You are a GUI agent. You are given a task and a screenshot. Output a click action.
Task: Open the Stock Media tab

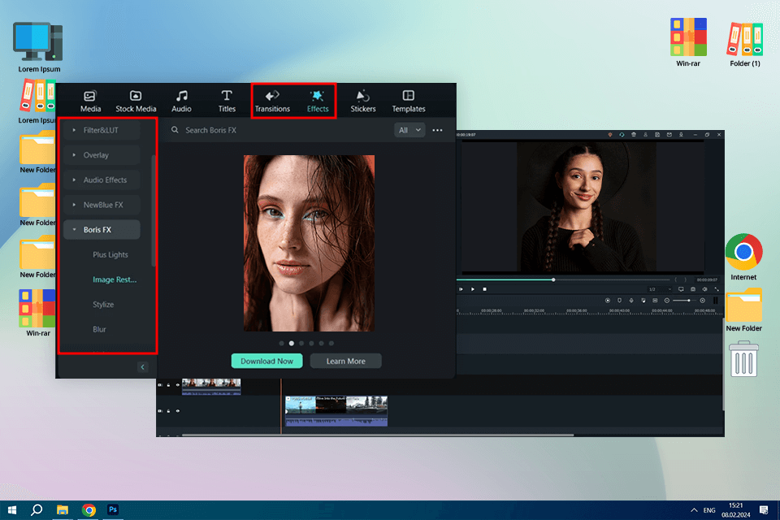[x=136, y=101]
